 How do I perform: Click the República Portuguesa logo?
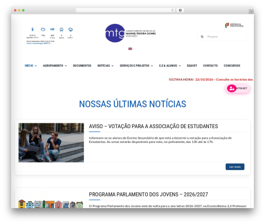click(x=234, y=25)
